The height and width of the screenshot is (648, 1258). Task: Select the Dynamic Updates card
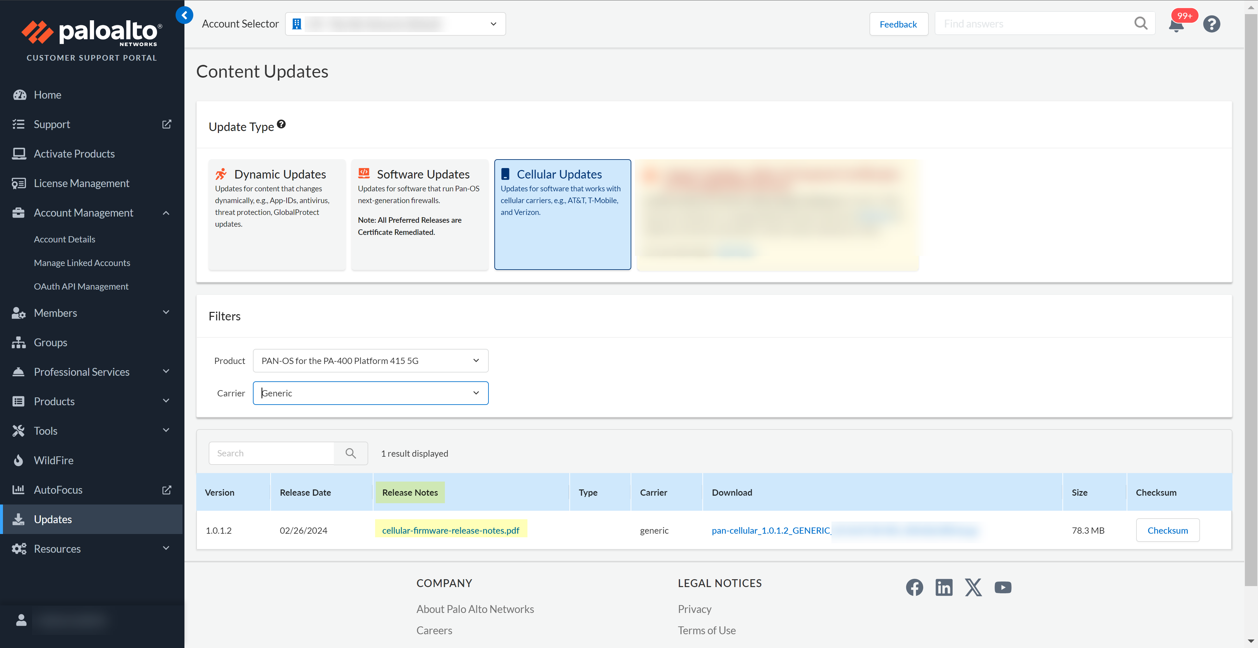(x=277, y=214)
